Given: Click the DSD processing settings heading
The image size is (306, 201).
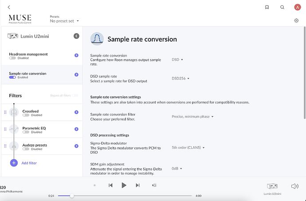Looking at the screenshot, I should (110, 135).
